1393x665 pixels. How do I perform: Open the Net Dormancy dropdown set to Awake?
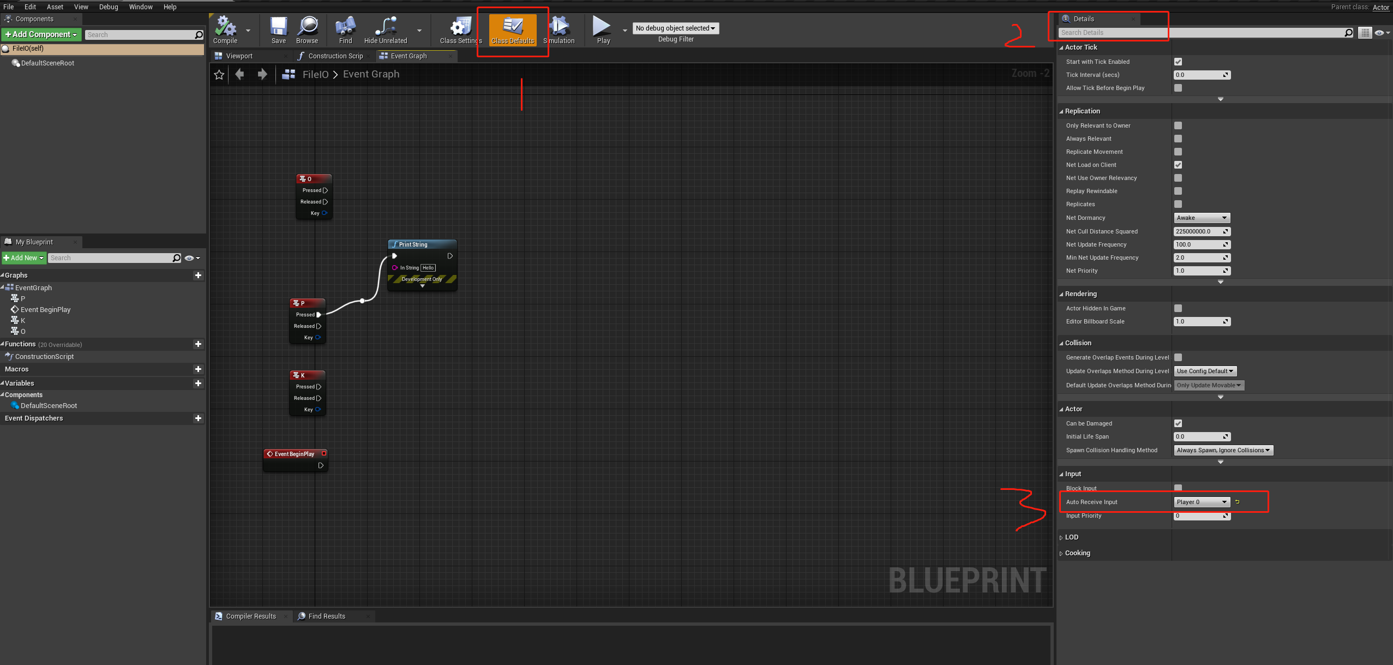click(x=1201, y=218)
